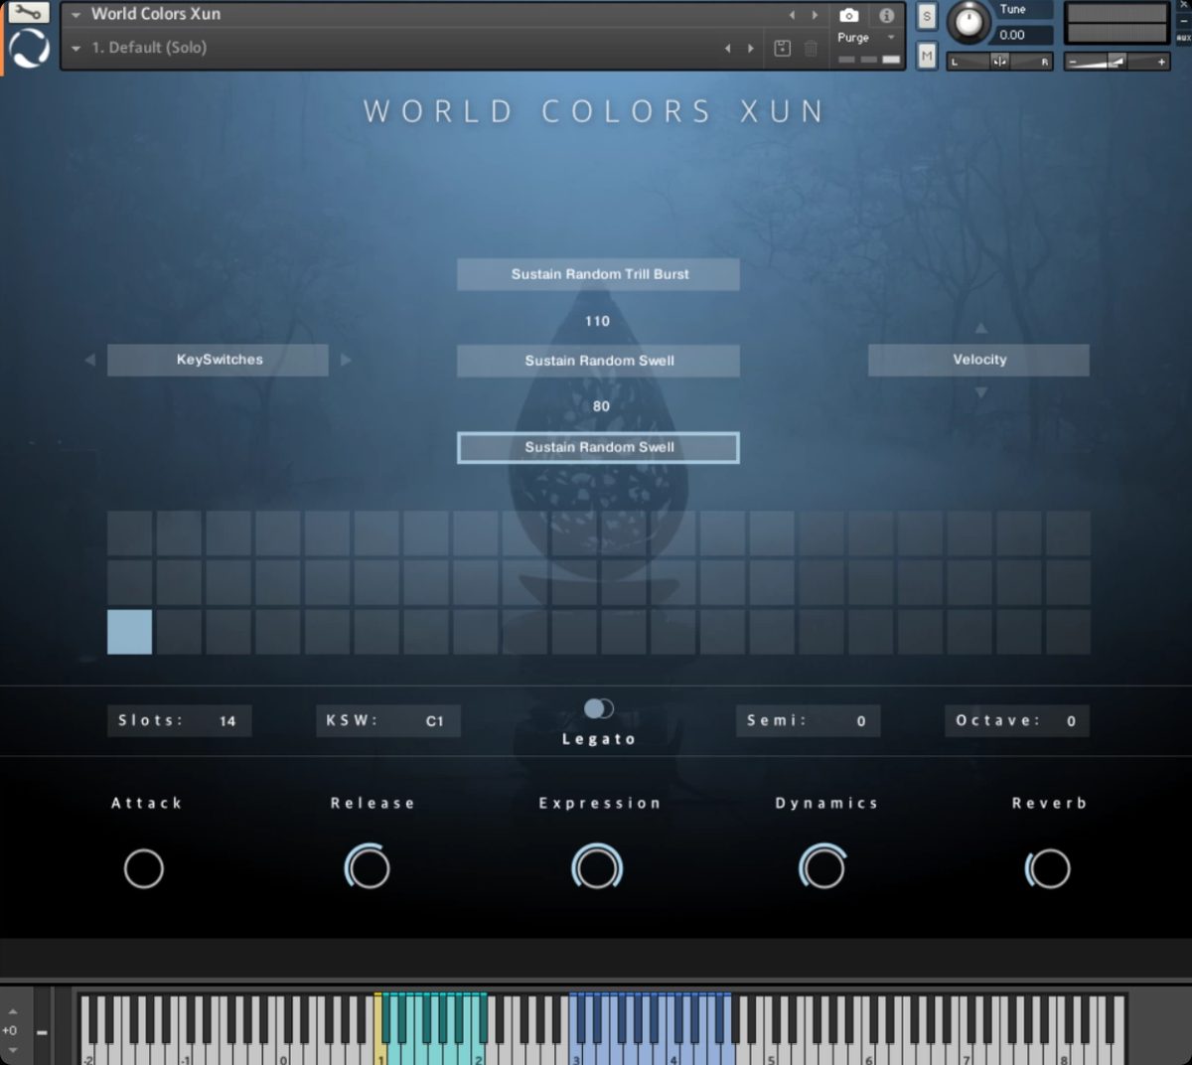
Task: Load next snapshot using right arrow
Action: click(751, 48)
